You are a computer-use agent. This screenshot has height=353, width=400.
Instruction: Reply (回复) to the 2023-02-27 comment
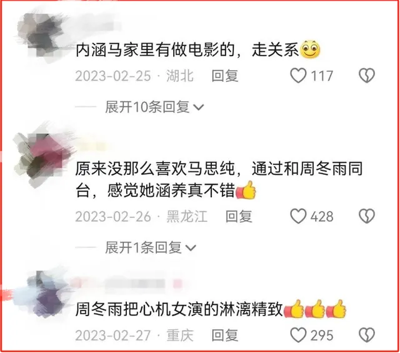tap(225, 335)
